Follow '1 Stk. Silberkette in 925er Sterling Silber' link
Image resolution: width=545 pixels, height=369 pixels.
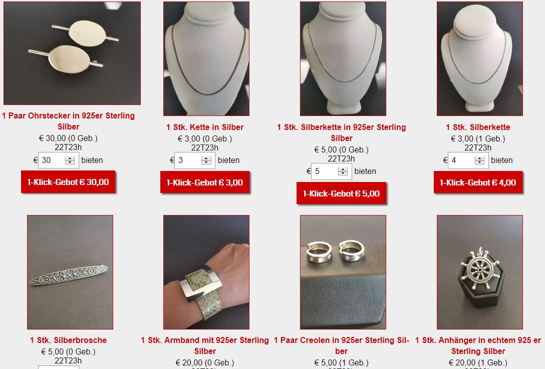coord(341,132)
